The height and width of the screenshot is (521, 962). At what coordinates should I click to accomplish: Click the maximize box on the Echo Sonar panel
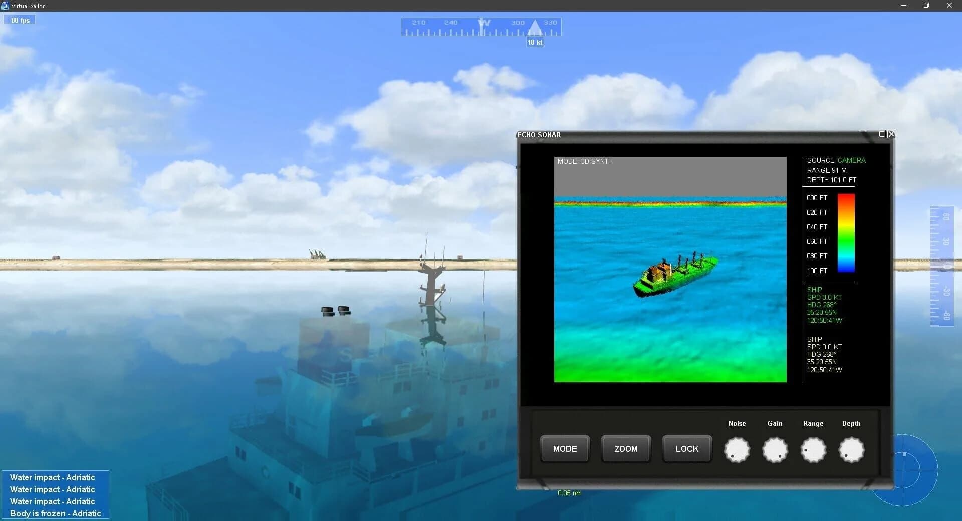click(881, 134)
